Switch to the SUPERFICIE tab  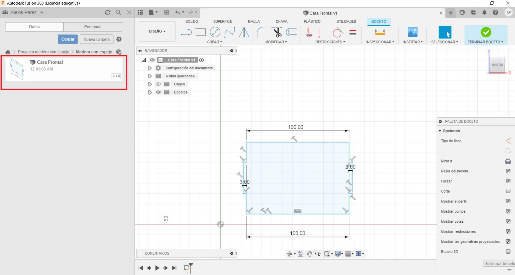[x=223, y=21]
